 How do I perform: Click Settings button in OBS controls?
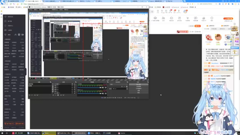139,91
